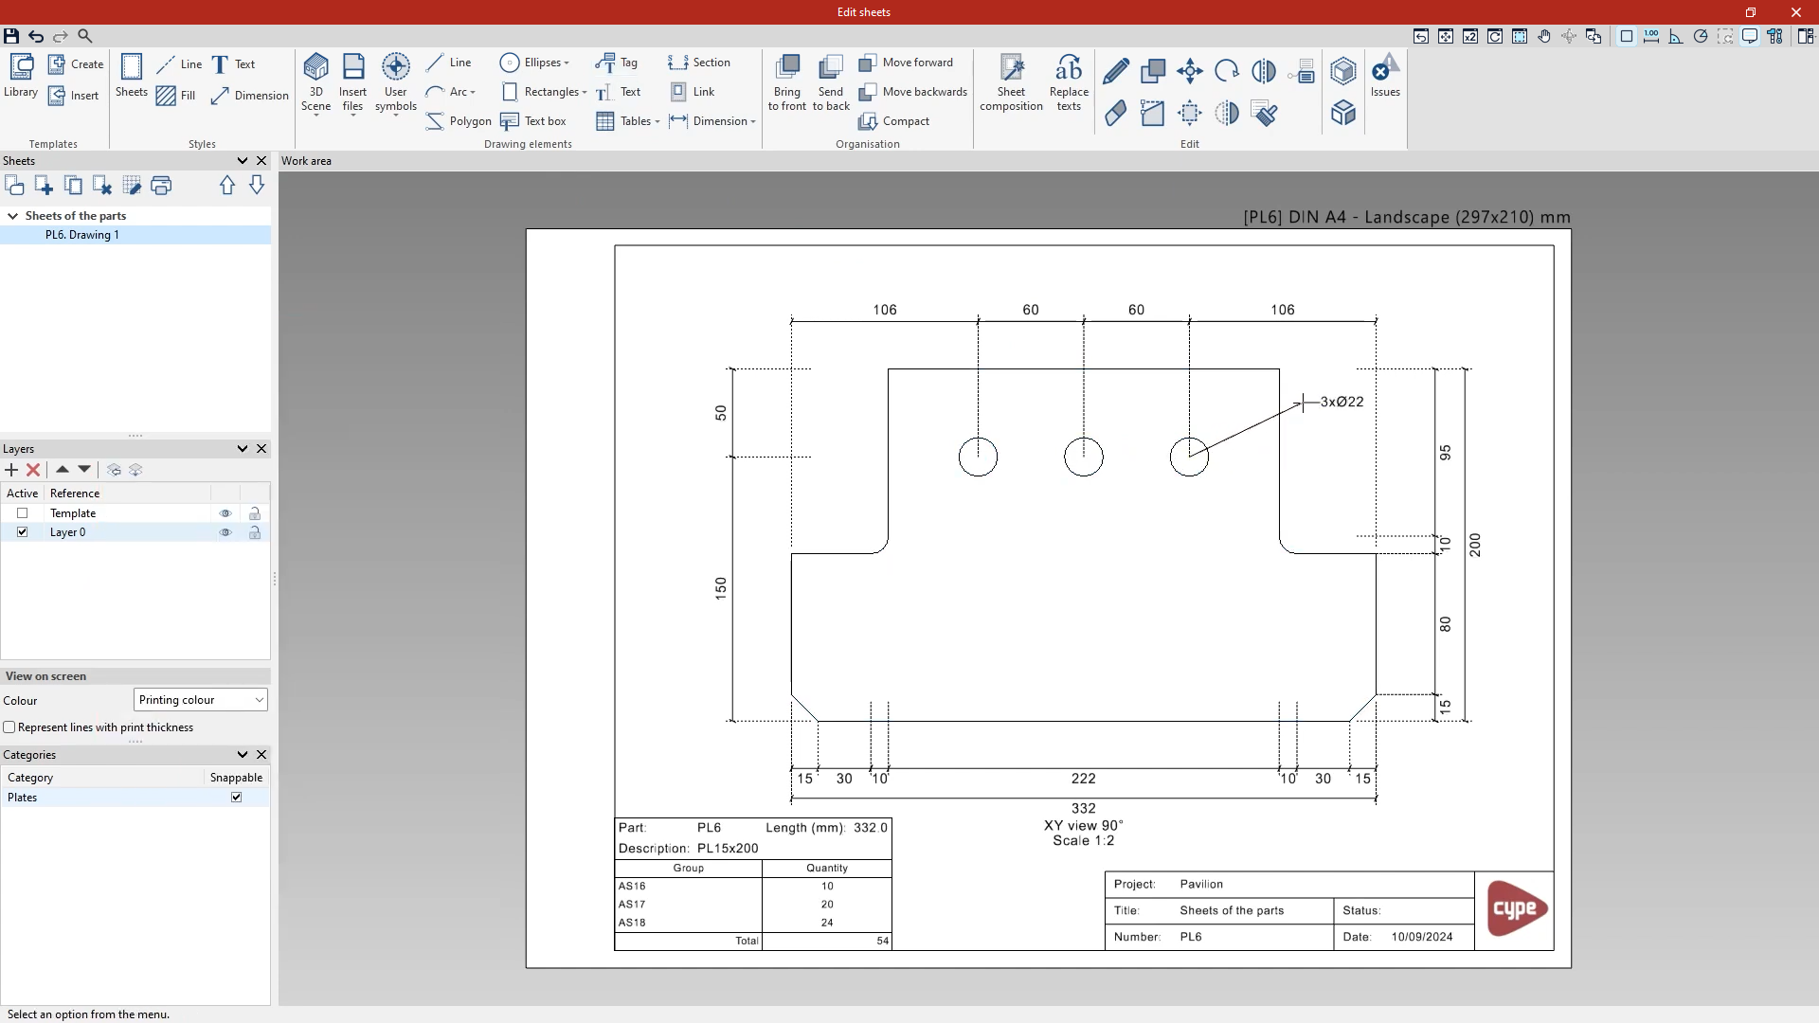Image resolution: width=1819 pixels, height=1023 pixels.
Task: Open the User symbols menu
Action: click(396, 83)
